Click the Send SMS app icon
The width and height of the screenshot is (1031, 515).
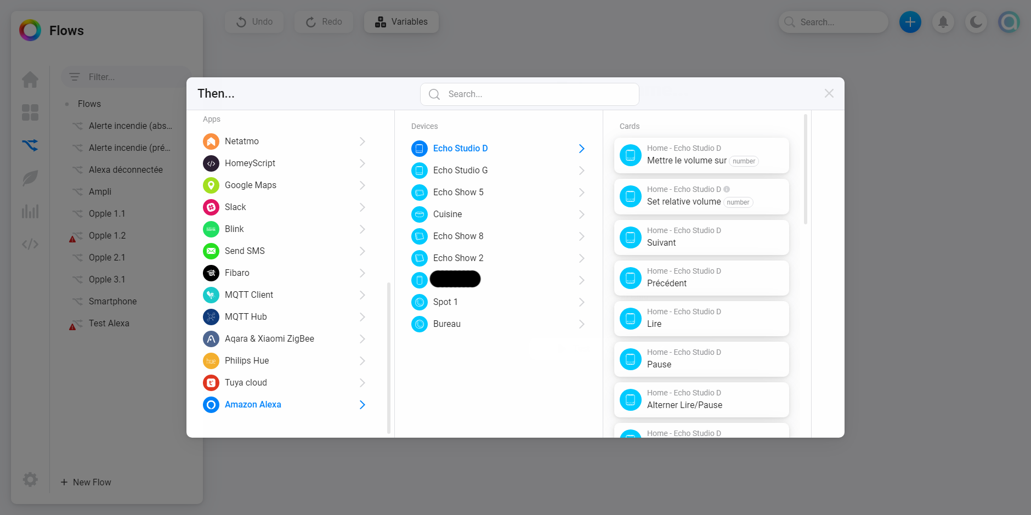(211, 251)
